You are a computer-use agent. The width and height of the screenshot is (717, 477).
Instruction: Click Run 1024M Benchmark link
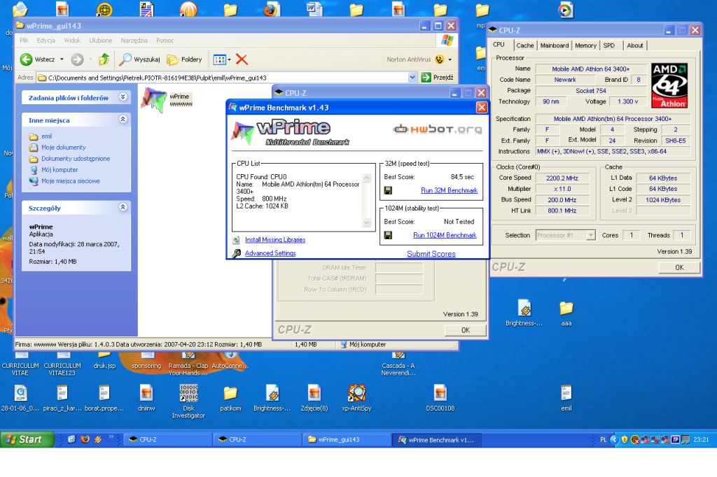(x=445, y=235)
